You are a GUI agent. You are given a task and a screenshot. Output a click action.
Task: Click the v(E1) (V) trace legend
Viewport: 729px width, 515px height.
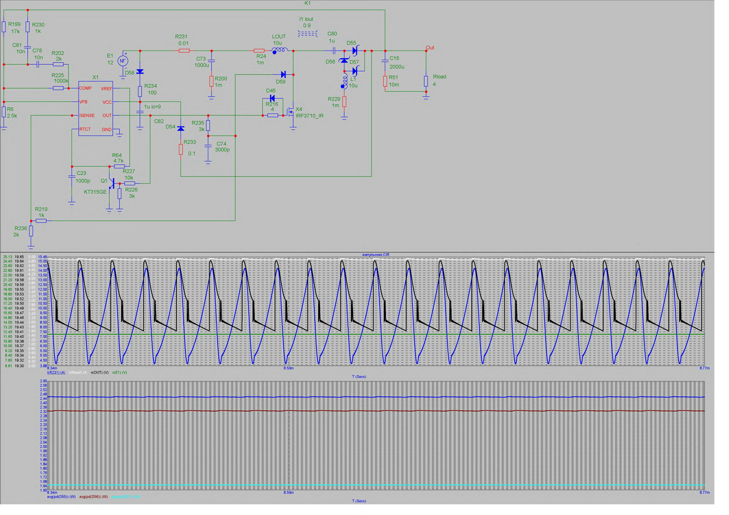[x=120, y=373]
